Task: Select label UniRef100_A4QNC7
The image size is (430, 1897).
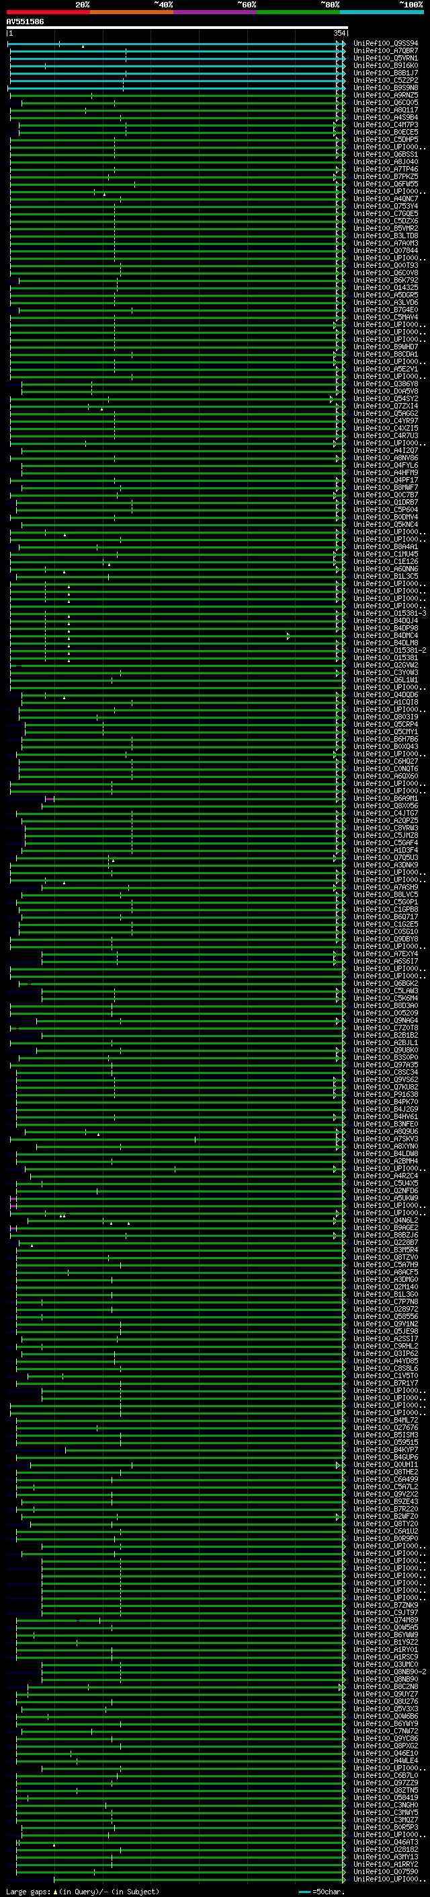Action: (x=386, y=199)
